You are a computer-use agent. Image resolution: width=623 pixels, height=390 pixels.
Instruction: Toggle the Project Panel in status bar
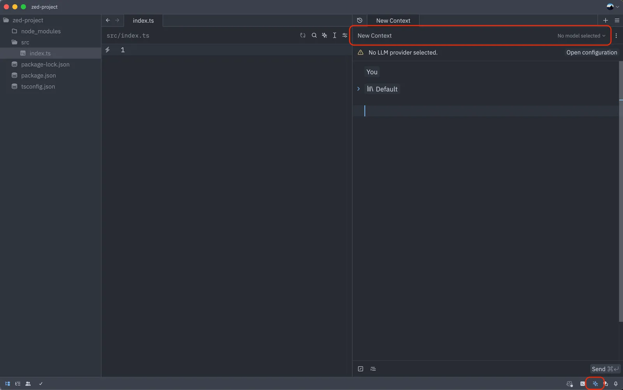coord(7,384)
